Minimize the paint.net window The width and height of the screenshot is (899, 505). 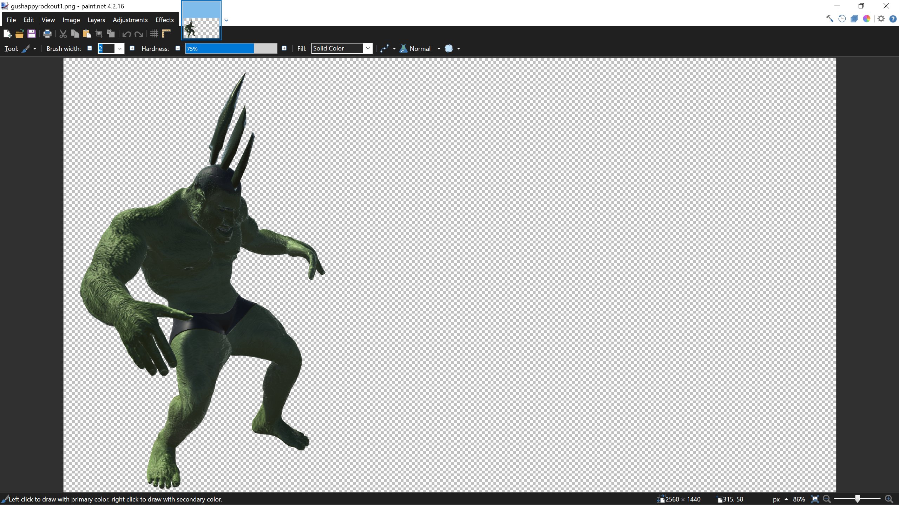coord(837,6)
